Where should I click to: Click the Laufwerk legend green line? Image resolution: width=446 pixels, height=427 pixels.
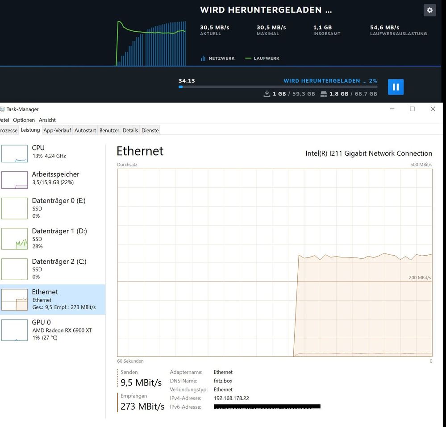(248, 58)
